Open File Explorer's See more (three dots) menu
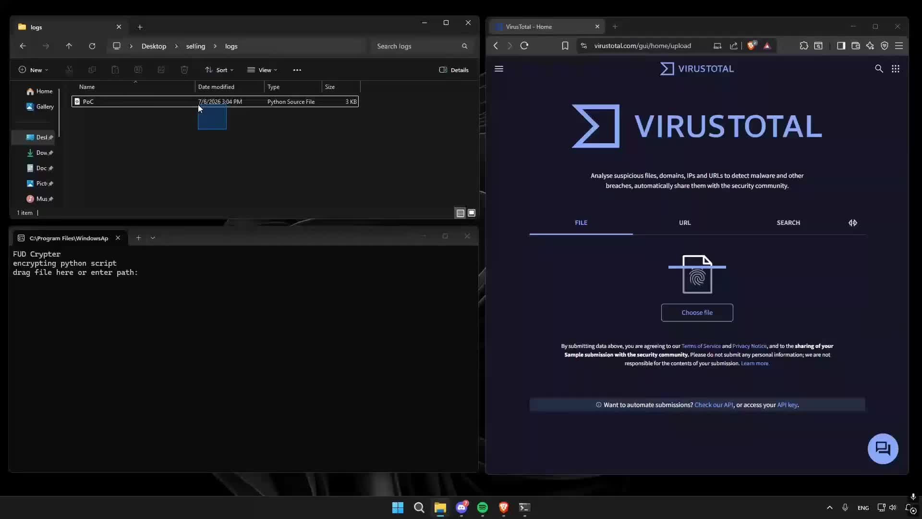Screen dimensions: 922x519 tap(297, 70)
